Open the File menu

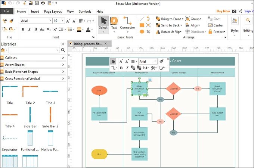point(6,11)
